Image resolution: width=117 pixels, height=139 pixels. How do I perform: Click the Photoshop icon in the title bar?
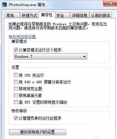tap(4, 5)
